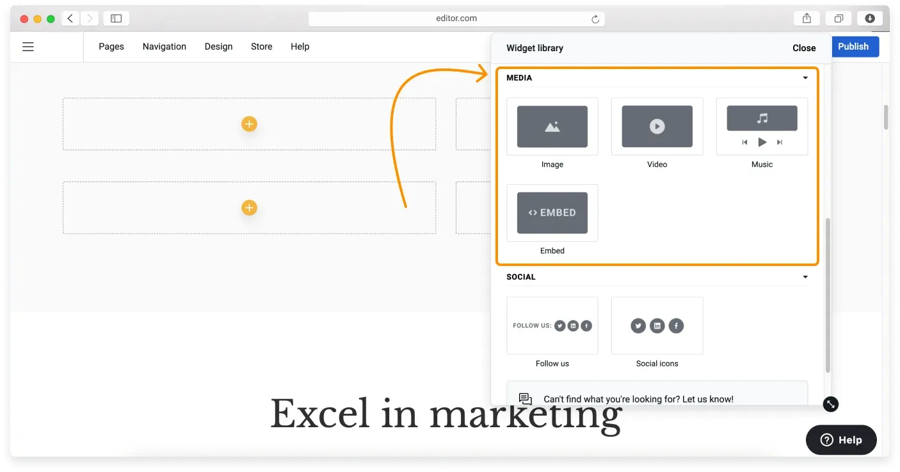900x472 pixels.
Task: Open the Safari downloads icon
Action: [x=870, y=19]
